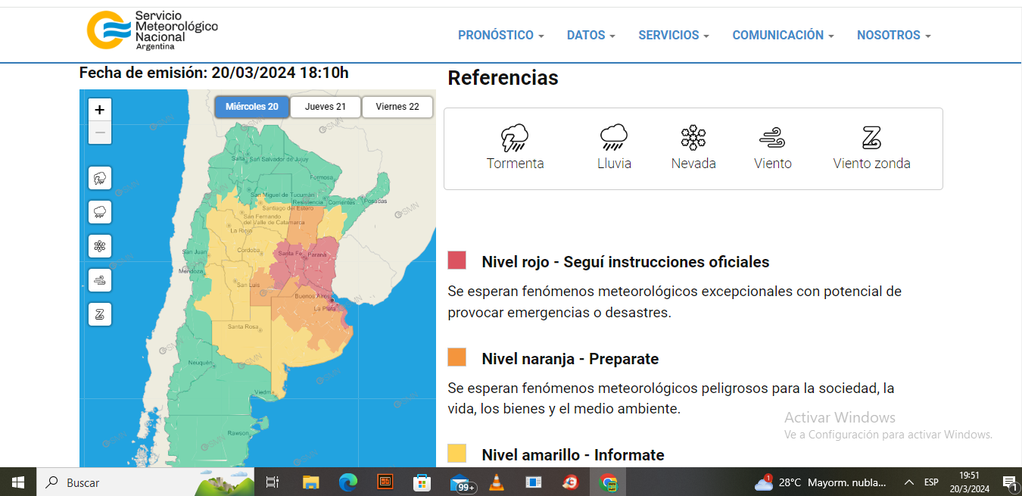Click the Viento zonda icon in Referencias
Screen dimensions: 1022x496
pos(871,138)
